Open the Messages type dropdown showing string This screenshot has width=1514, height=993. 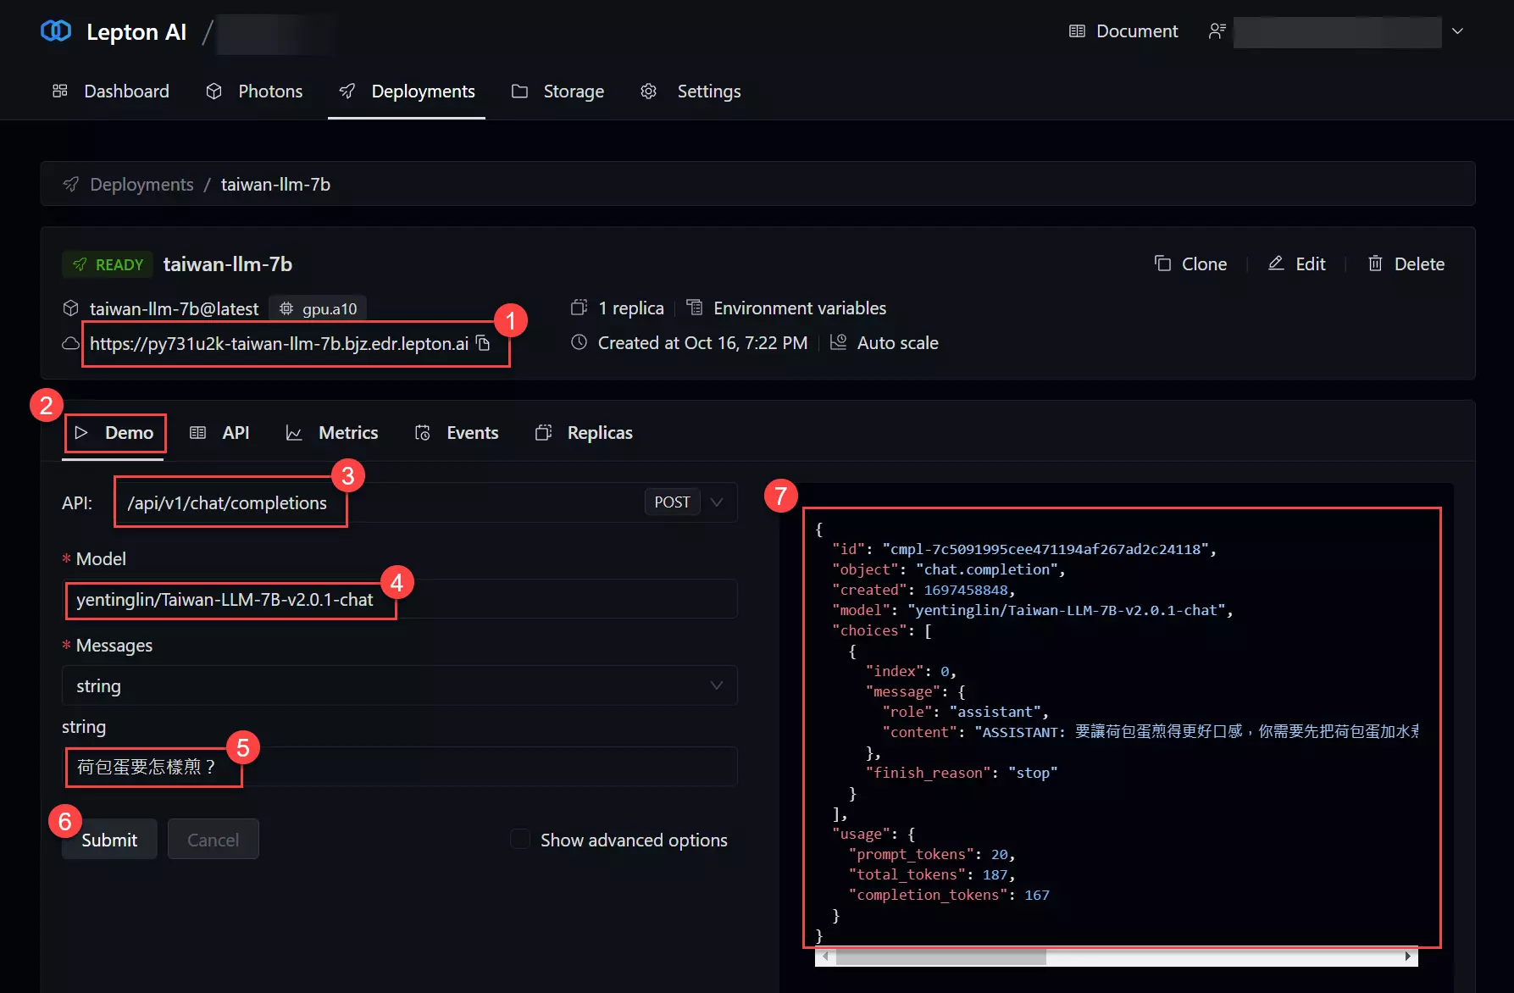coord(399,685)
